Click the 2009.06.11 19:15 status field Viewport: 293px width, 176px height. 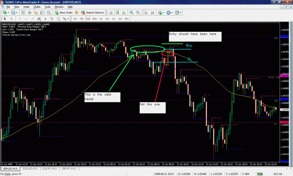tap(164, 174)
